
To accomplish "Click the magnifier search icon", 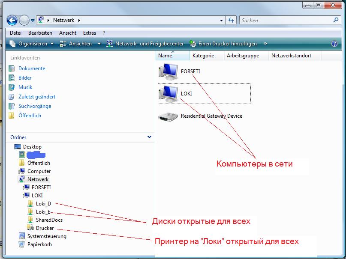I will coord(336,20).
